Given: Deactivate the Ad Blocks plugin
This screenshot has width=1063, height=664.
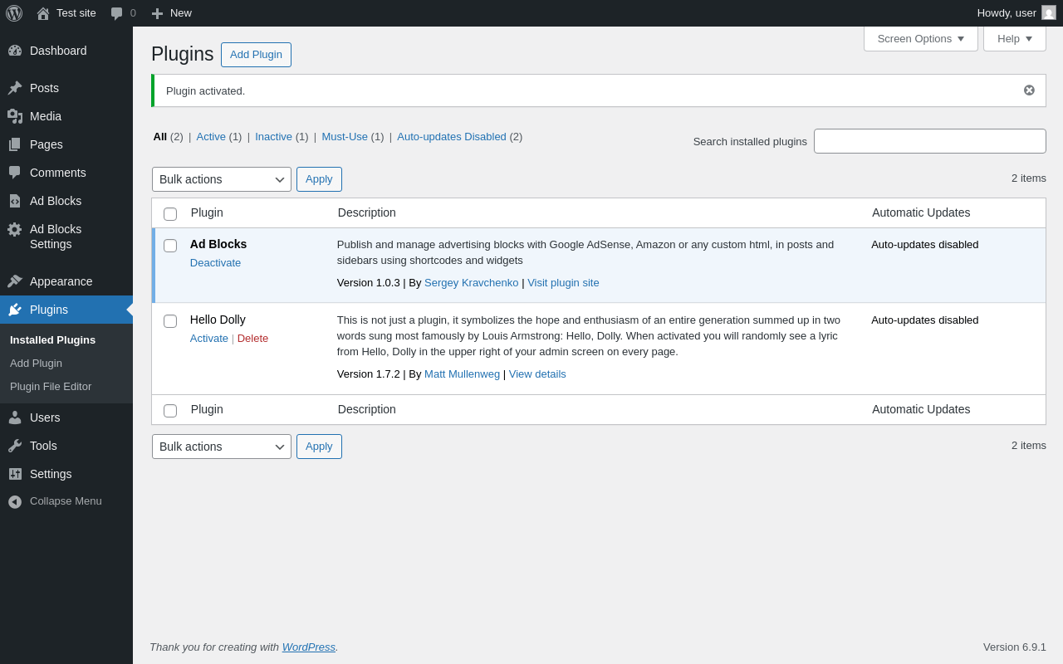Looking at the screenshot, I should [x=215, y=263].
